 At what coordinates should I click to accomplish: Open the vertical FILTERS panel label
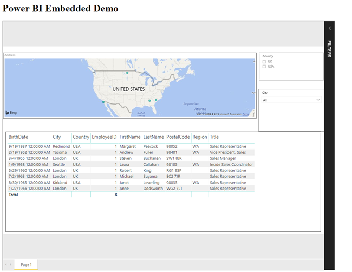pyautogui.click(x=329, y=49)
